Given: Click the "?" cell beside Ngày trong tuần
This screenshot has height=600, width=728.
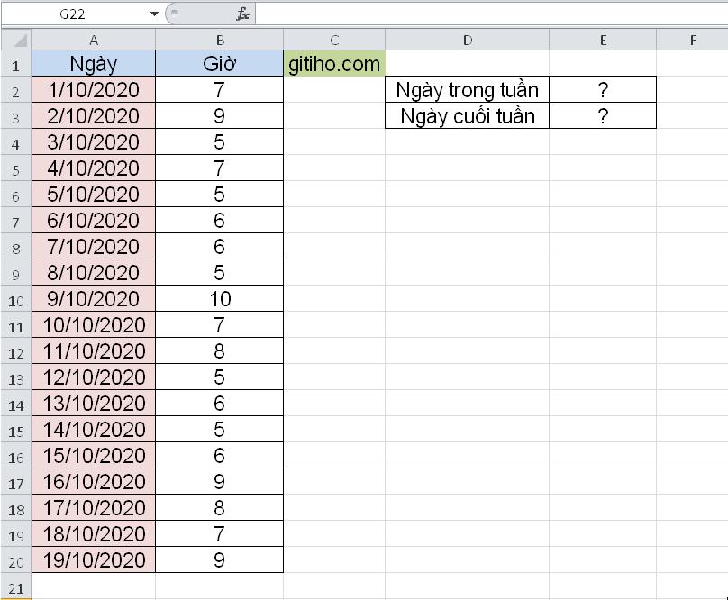Looking at the screenshot, I should (x=602, y=90).
